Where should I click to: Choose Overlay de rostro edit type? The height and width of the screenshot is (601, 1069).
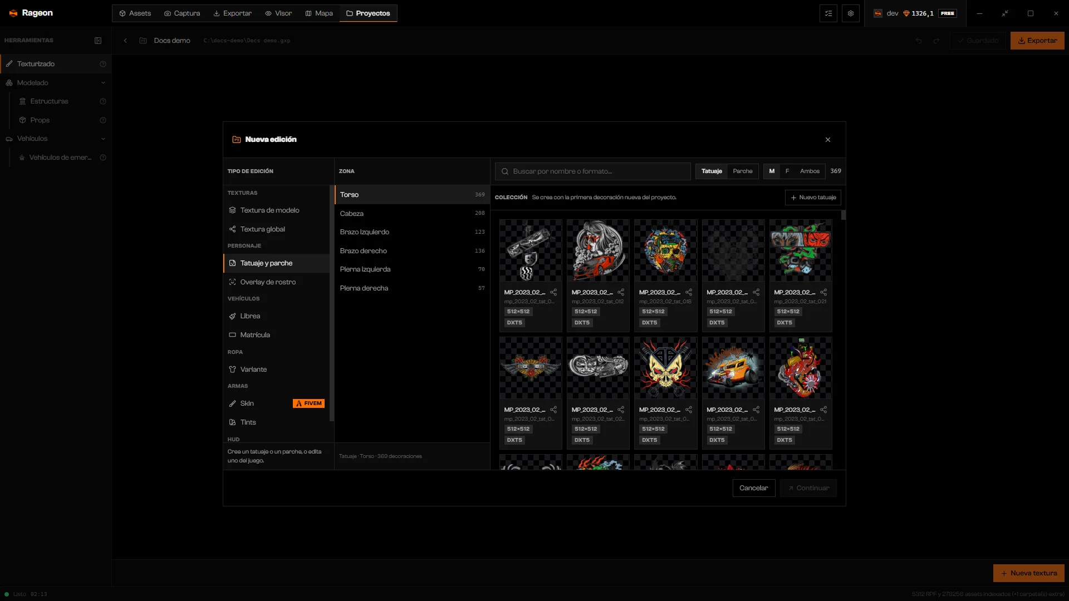coord(276,282)
